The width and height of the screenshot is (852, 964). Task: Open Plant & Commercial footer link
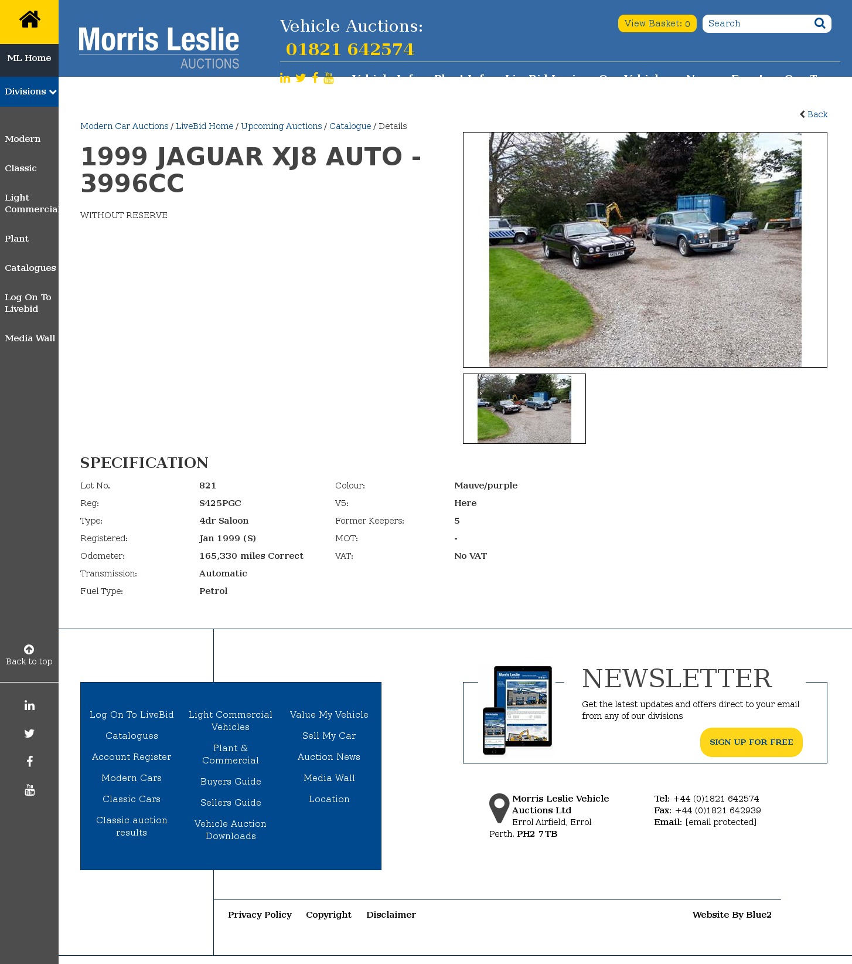231,754
